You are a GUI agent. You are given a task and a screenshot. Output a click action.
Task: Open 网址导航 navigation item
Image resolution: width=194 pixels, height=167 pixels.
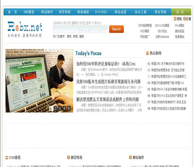pos(161,12)
